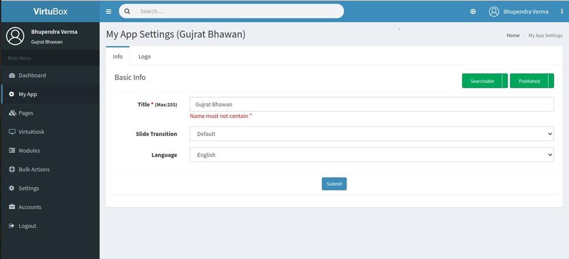This screenshot has height=259, width=569.
Task: Open the Slide Transition dropdown
Action: (x=372, y=134)
